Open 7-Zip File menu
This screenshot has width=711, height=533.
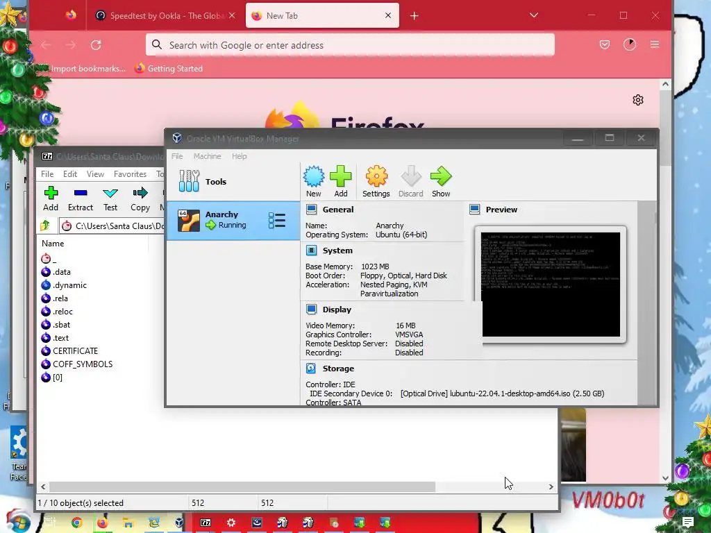click(x=47, y=174)
